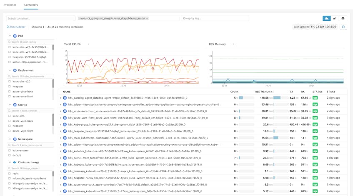This screenshot has height=196, width=353.
Task: Check the kube-system namespace checkbox
Action: click(10, 150)
